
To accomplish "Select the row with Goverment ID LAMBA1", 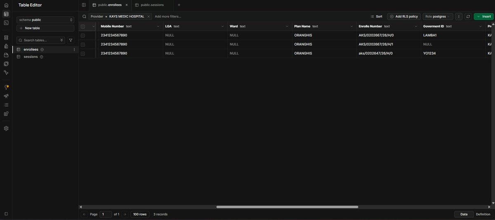I will (x=83, y=35).
